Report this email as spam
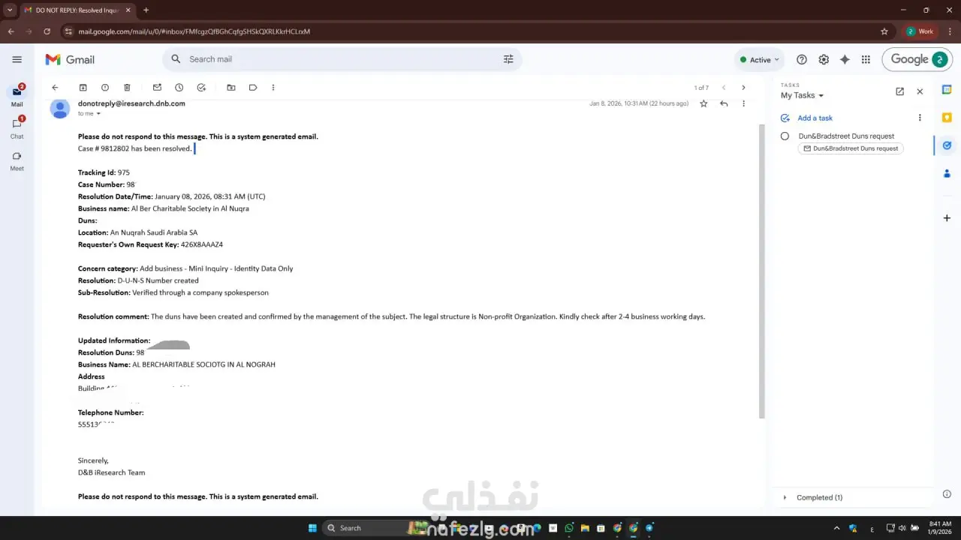961x540 pixels. [x=105, y=88]
